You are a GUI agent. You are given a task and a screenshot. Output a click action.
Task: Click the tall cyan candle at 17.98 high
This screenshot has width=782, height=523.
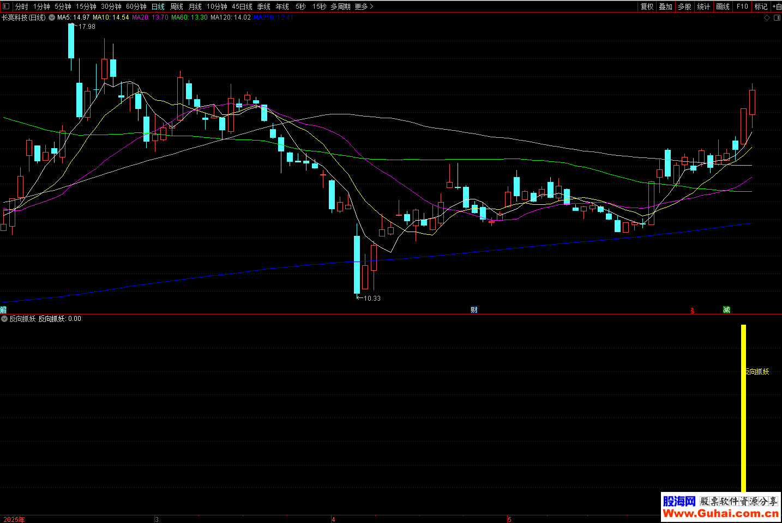71,41
